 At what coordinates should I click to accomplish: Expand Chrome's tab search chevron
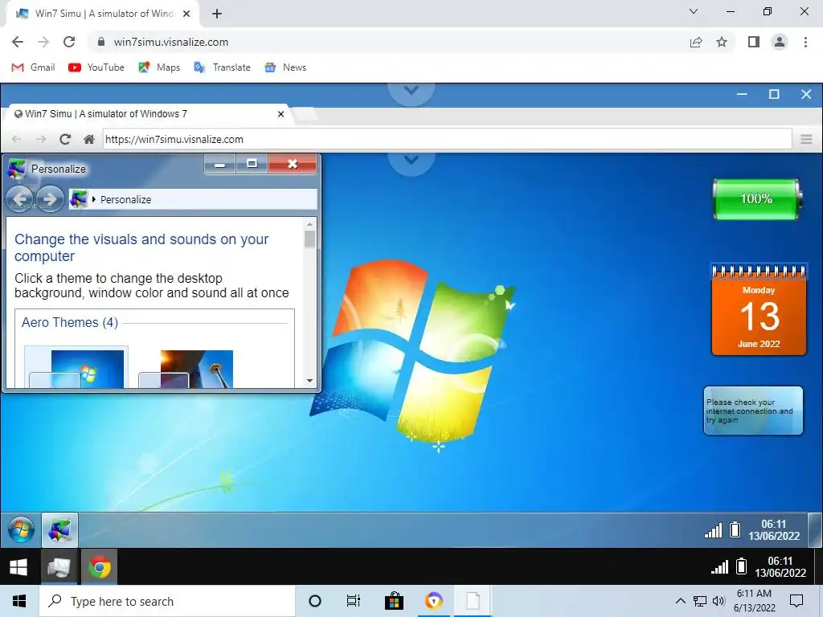pyautogui.click(x=694, y=11)
